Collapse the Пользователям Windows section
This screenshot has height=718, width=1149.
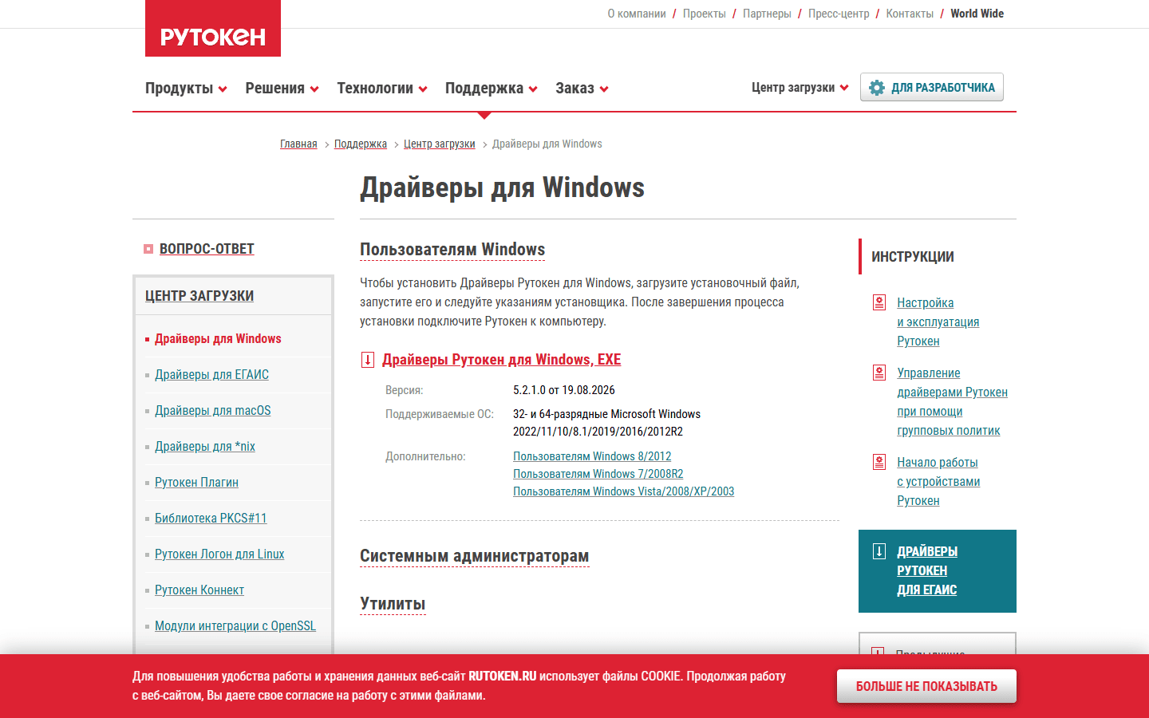click(x=452, y=250)
